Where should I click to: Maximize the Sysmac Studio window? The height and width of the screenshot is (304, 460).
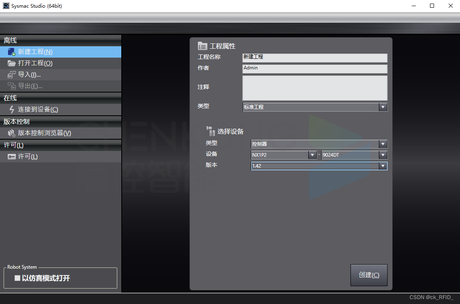432,6
